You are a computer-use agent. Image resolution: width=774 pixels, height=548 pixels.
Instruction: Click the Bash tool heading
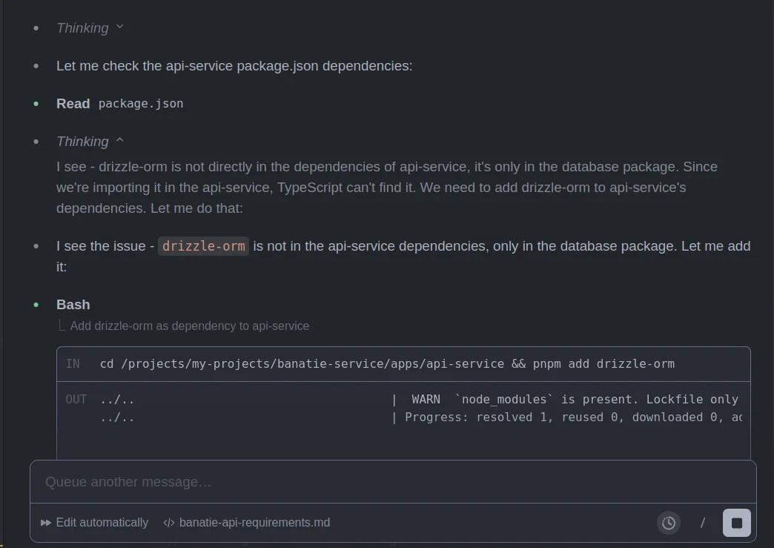[73, 305]
